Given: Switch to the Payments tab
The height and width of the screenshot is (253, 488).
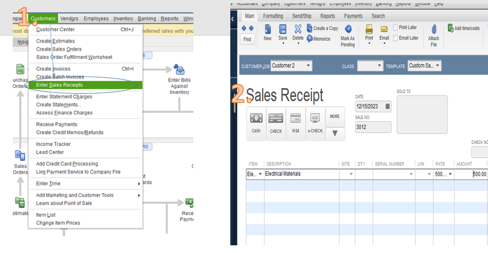Looking at the screenshot, I should (353, 16).
